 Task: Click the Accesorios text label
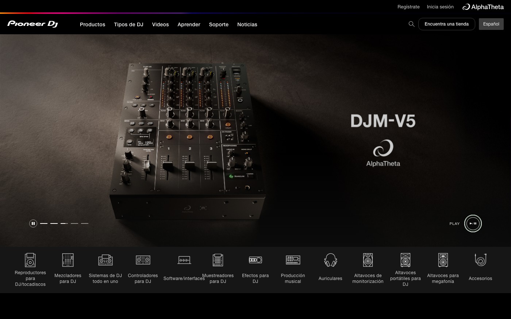pos(480,279)
